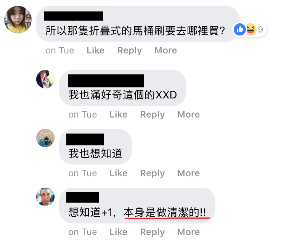Open More options for the top comment

pyautogui.click(x=165, y=50)
